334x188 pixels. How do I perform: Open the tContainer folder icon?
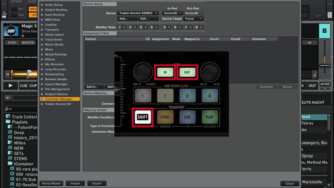pyautogui.click(x=10, y=163)
